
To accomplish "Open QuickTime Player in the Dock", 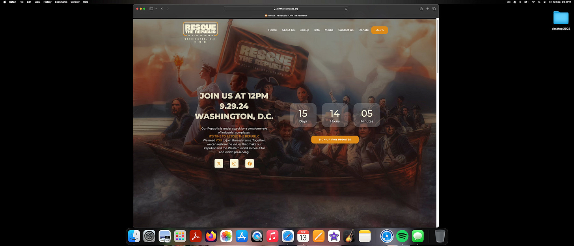I will point(257,236).
